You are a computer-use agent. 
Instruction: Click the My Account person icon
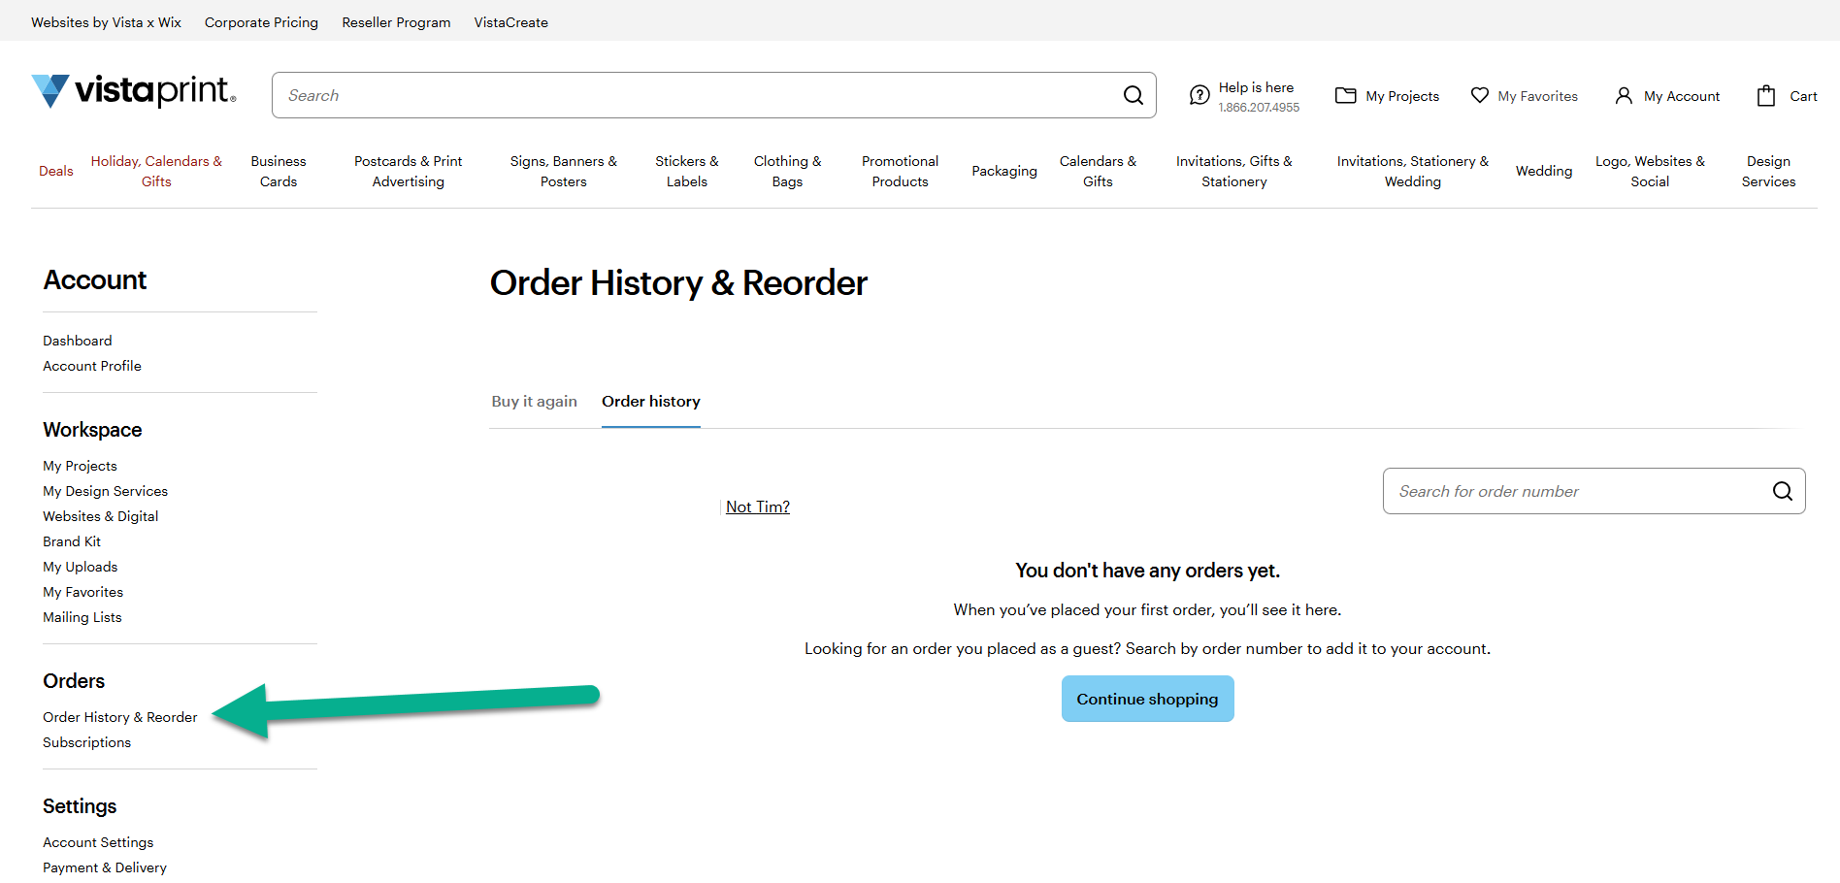1624,95
